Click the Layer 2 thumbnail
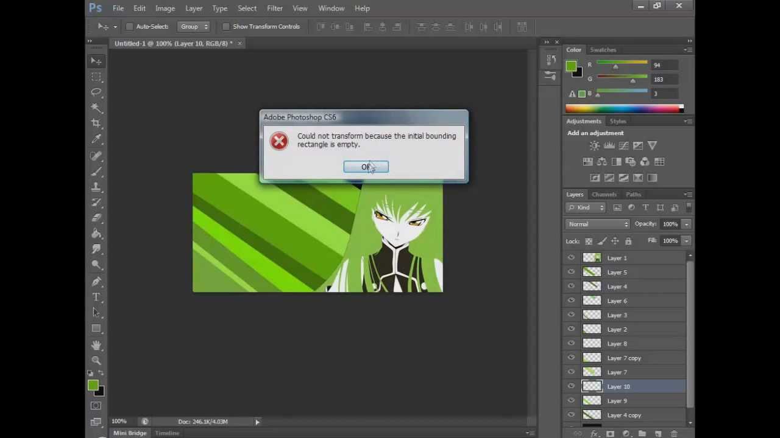Image resolution: width=780 pixels, height=438 pixels. (592, 329)
